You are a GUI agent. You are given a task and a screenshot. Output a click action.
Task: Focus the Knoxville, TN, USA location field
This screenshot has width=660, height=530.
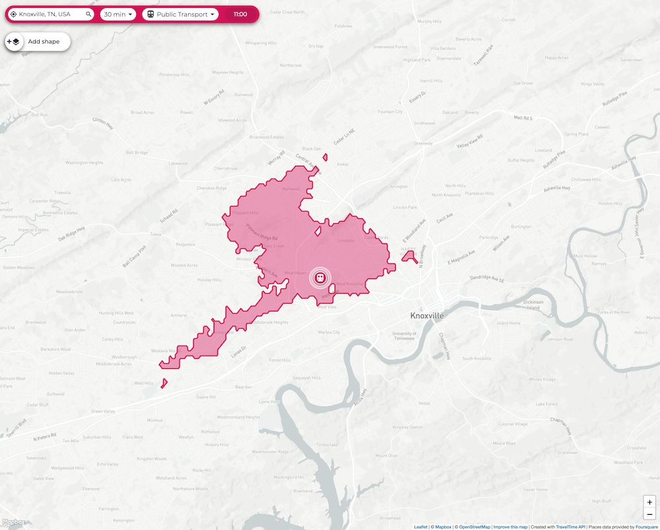point(51,14)
